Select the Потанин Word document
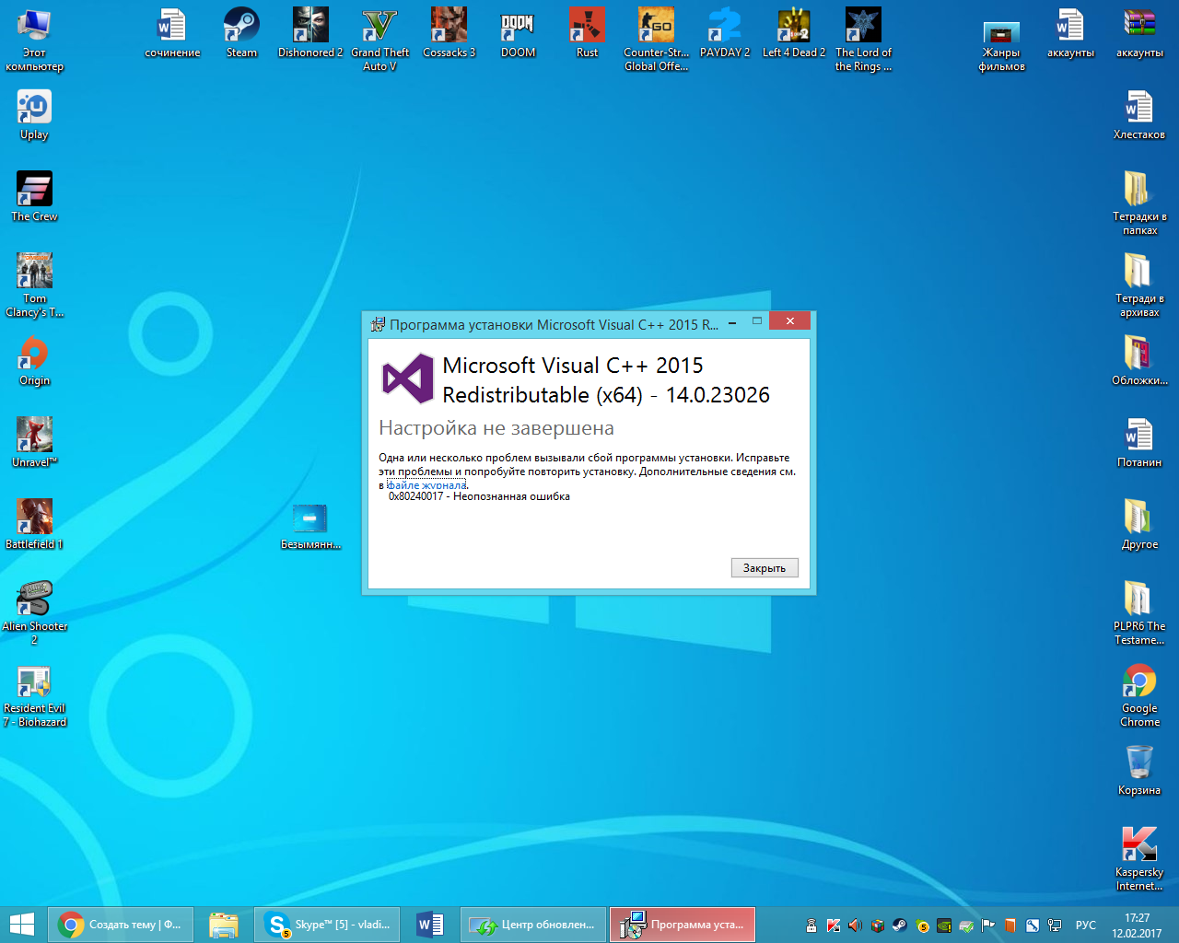Viewport: 1179px width, 943px height. pyautogui.click(x=1139, y=443)
